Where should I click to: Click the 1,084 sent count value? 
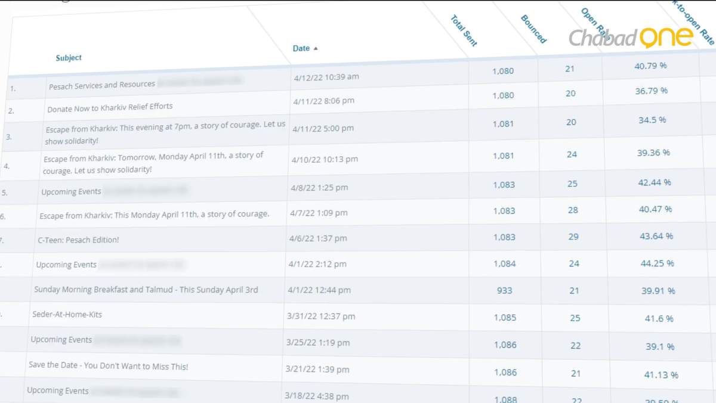(505, 263)
